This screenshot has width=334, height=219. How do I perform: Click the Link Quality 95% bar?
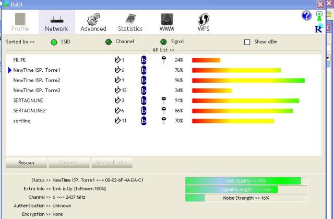click(246, 181)
